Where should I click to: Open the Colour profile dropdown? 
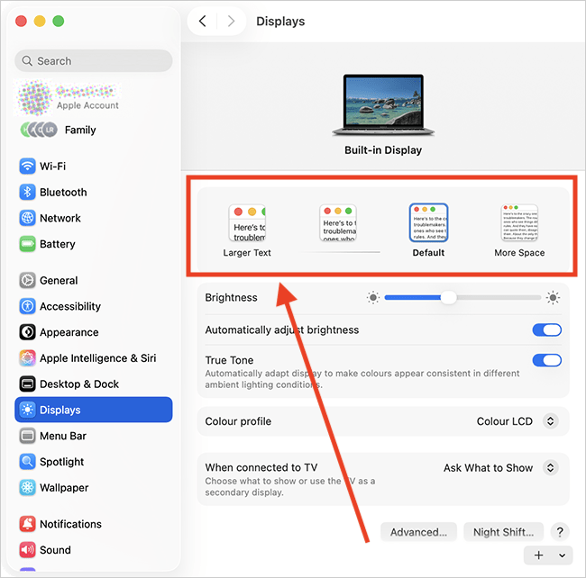click(551, 421)
